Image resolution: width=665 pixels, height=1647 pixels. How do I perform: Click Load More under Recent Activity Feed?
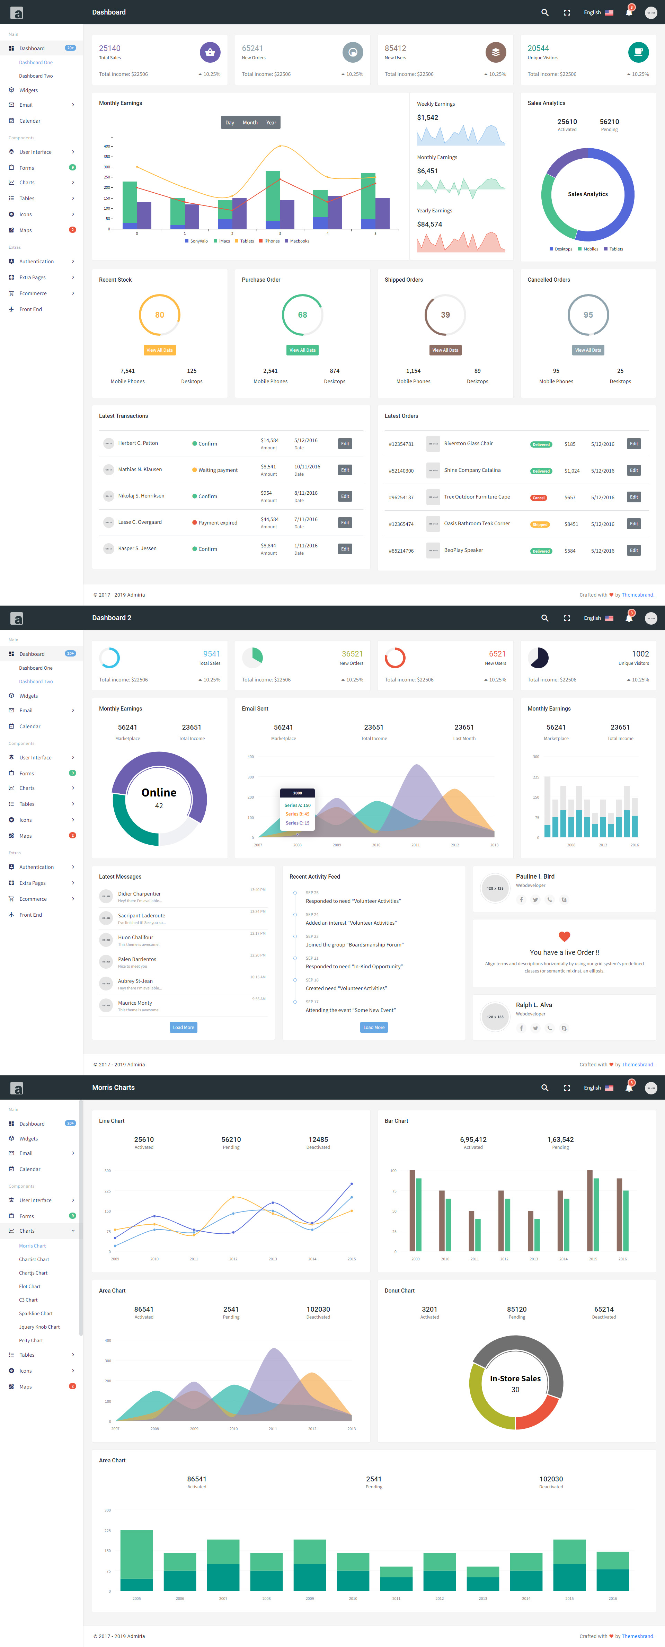point(374,1028)
